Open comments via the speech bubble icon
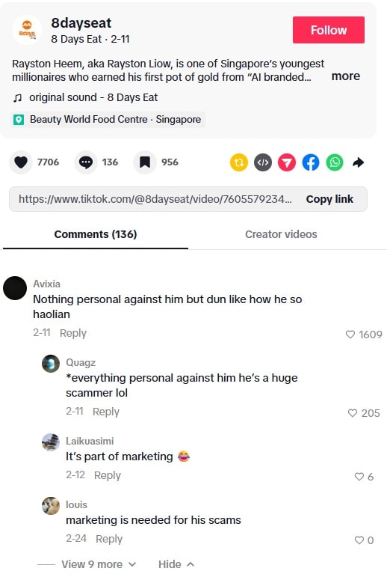Screen dimensions: 387x577 86,162
